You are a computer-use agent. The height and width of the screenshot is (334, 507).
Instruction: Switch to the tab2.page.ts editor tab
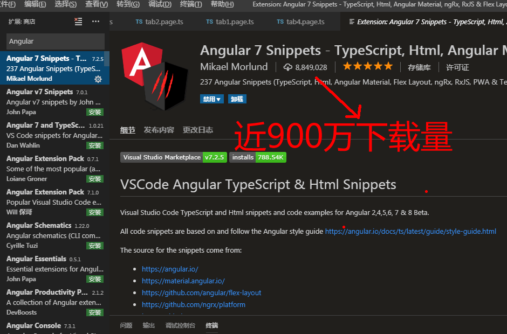pos(159,22)
